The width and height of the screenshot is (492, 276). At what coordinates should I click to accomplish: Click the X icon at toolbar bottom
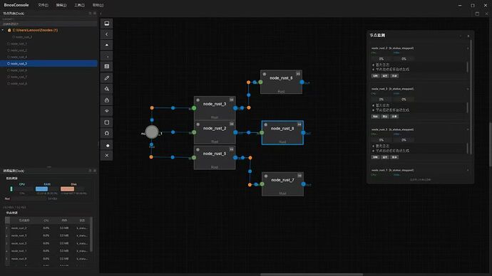click(x=107, y=155)
